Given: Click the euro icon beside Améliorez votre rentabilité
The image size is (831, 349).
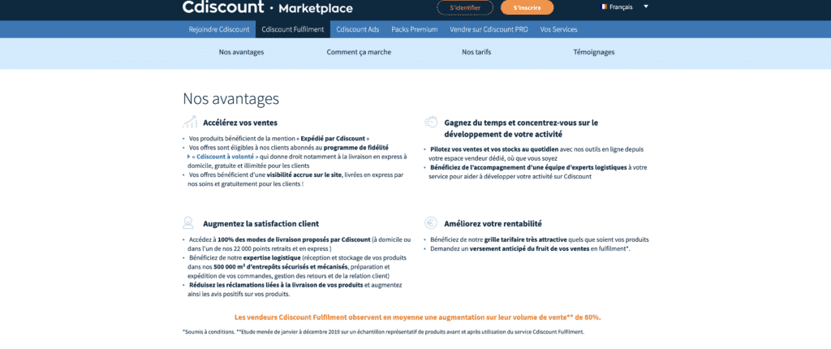Looking at the screenshot, I should pos(431,223).
